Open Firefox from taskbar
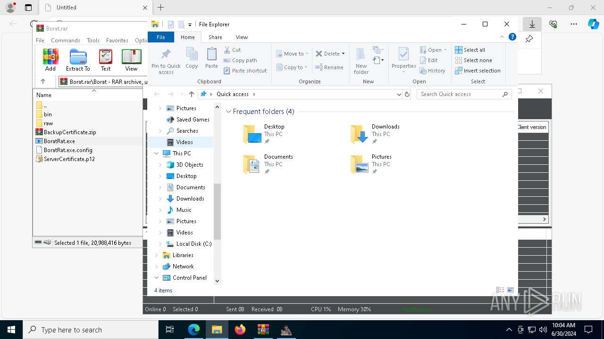Viewport: 604px width, 339px height. tap(240, 330)
